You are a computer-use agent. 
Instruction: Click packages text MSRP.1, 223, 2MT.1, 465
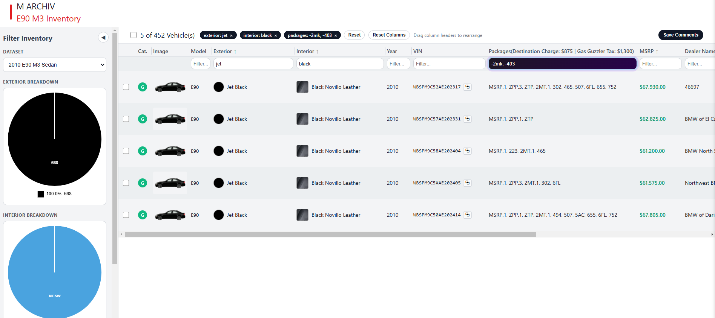click(x=517, y=151)
